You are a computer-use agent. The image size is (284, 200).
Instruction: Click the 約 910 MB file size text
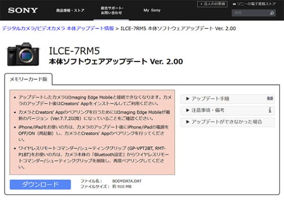click(x=122, y=186)
